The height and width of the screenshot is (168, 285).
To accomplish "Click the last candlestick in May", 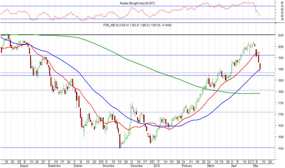I will tap(260, 67).
